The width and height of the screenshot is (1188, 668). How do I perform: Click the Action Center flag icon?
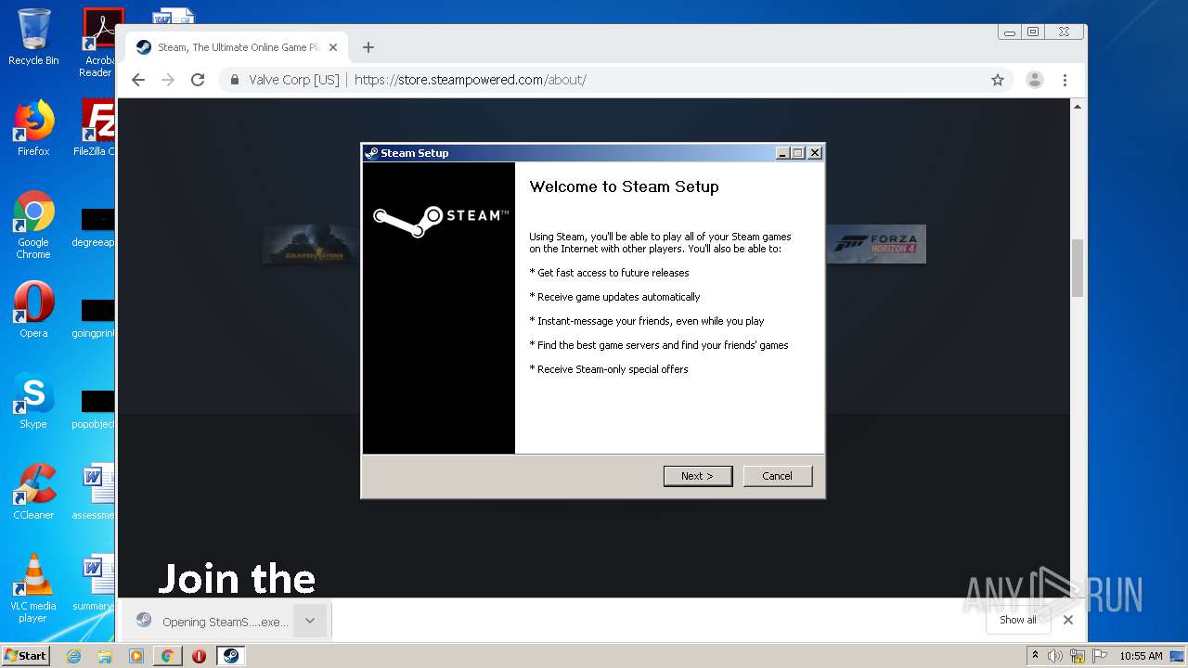[x=1100, y=656]
